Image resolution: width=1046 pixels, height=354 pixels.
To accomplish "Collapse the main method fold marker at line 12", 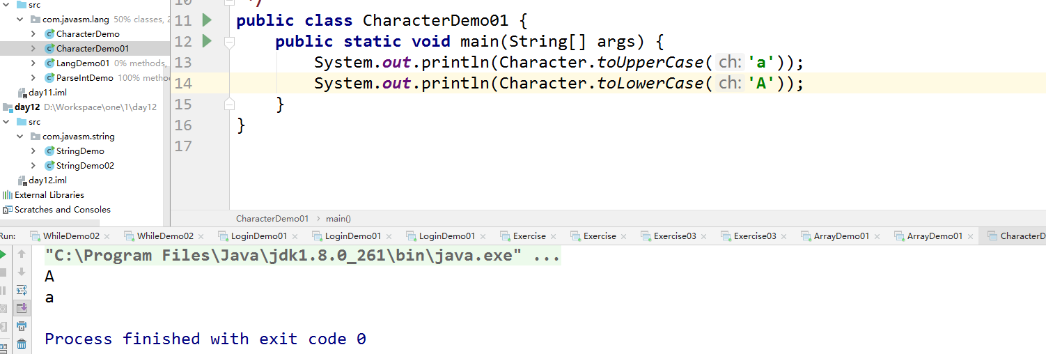I will coord(229,42).
